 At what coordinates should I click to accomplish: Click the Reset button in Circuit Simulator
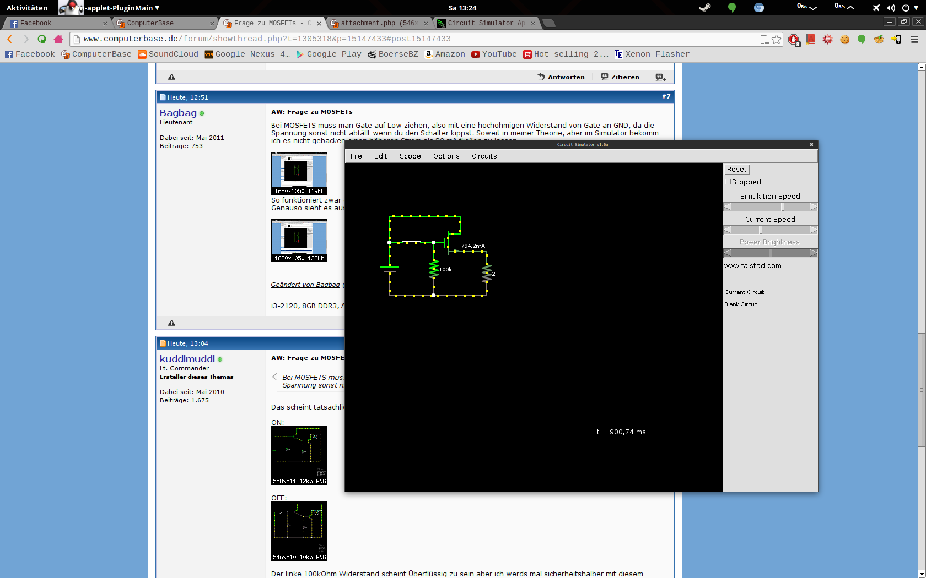click(736, 170)
